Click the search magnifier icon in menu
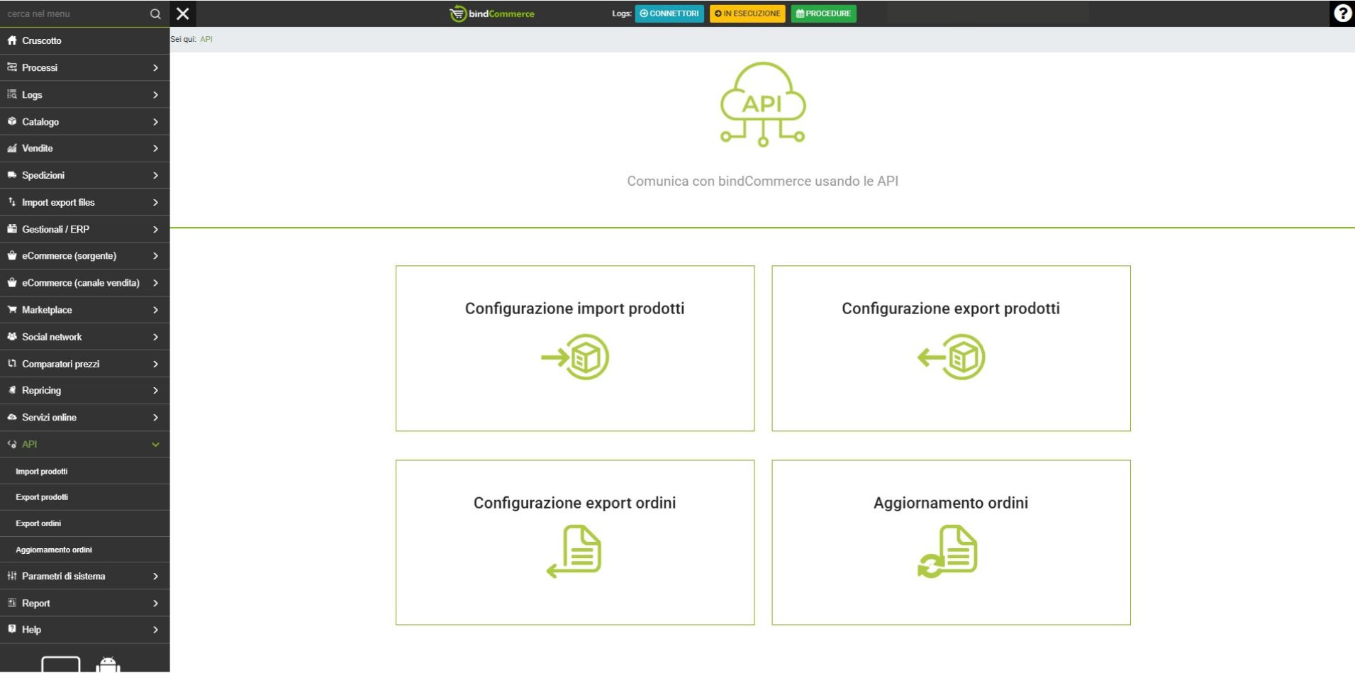 coord(155,13)
